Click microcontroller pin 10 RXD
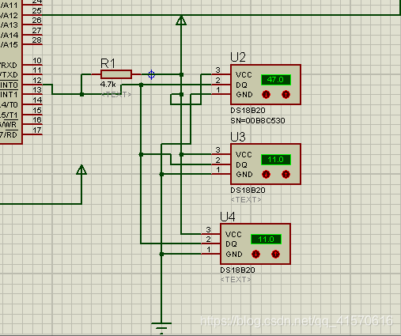401x336 pixels. 32,65
